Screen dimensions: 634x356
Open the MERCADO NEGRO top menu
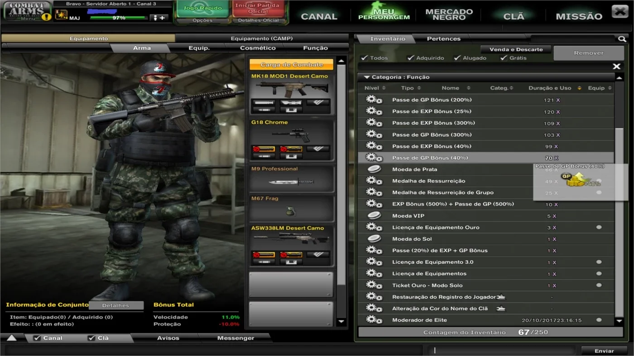(x=449, y=14)
